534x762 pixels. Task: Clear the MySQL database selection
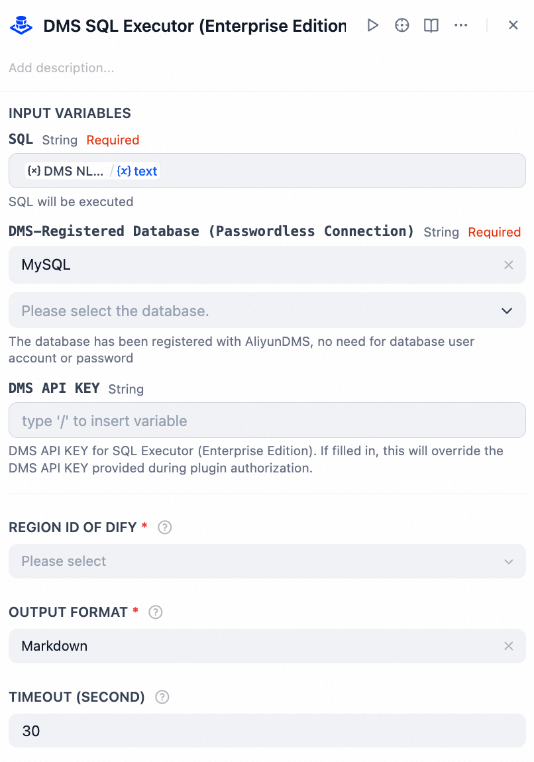(509, 265)
